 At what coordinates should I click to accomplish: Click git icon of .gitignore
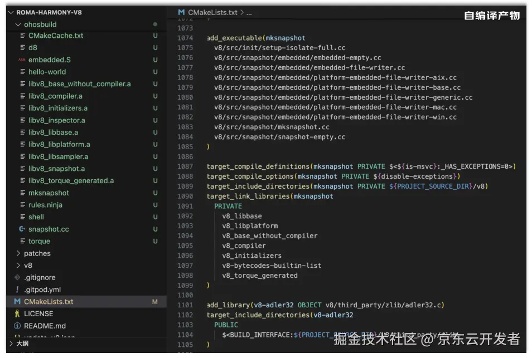point(17,277)
